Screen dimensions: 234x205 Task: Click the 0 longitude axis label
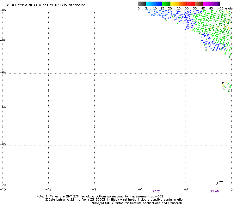click(x=231, y=189)
